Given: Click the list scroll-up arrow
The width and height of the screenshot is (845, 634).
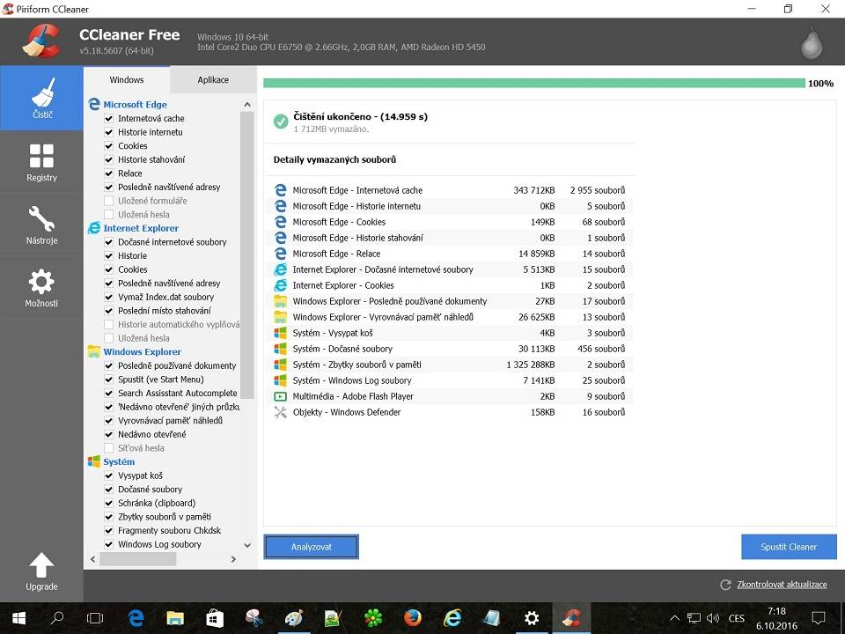Looking at the screenshot, I should pyautogui.click(x=247, y=105).
